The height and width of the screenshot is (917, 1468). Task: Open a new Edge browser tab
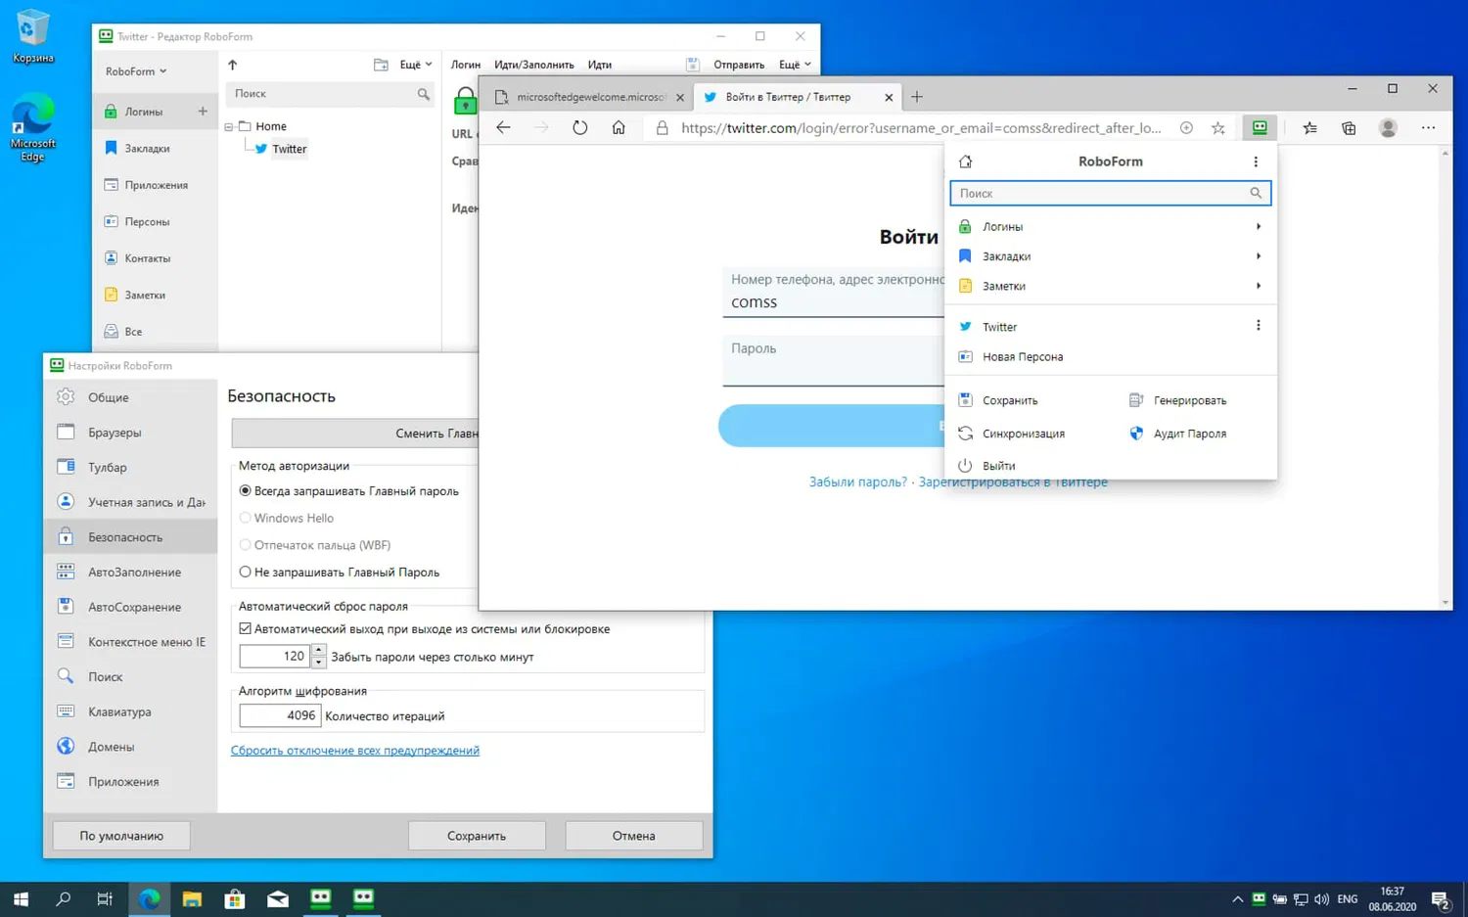[x=917, y=97]
